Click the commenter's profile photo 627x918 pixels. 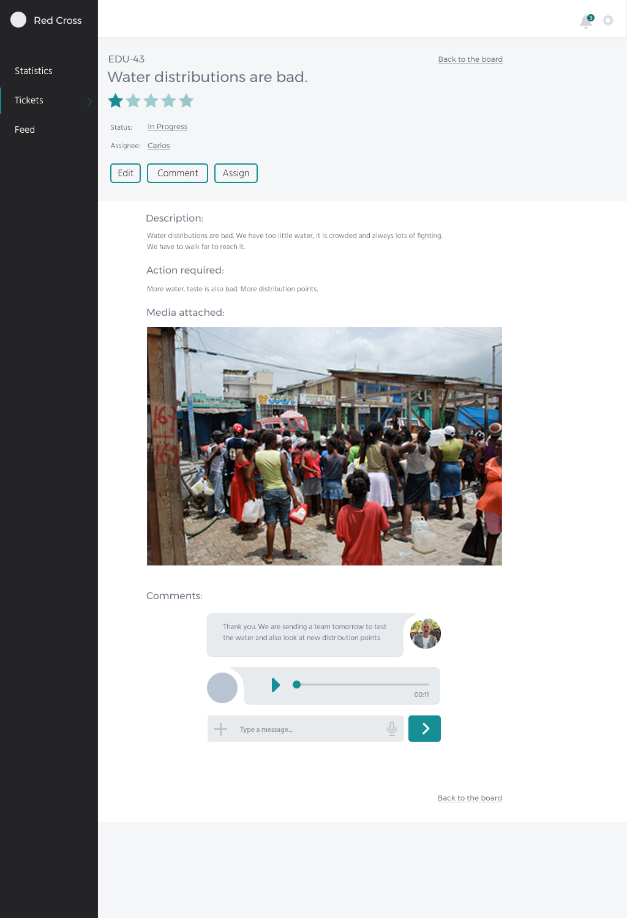[426, 633]
